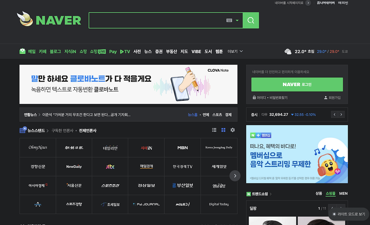Expand 트렌드쇼핑 with its chevron
The width and height of the screenshot is (370, 225).
pos(271,194)
